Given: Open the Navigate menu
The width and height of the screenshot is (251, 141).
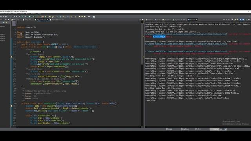Looking at the screenshot, I should (8, 14).
